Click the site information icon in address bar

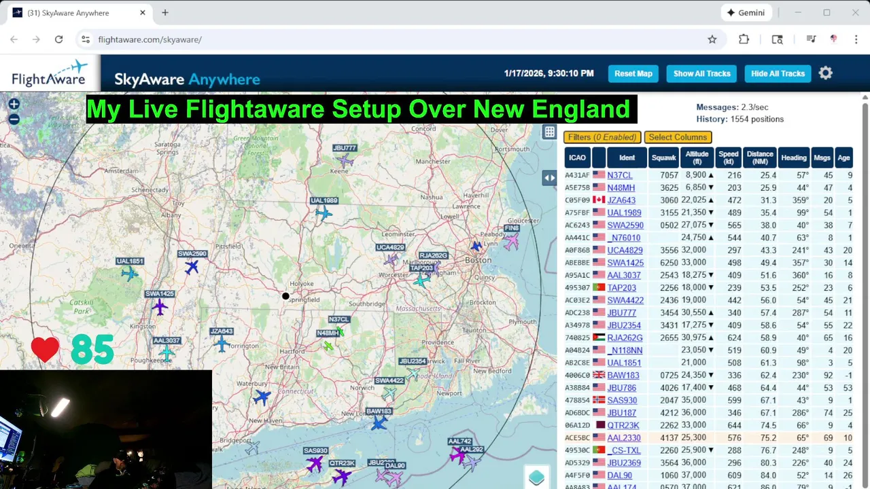point(86,39)
